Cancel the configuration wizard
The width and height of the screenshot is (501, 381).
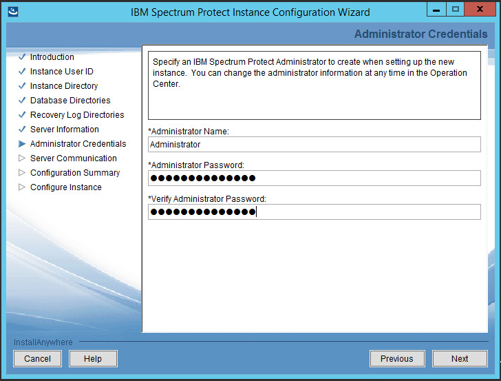coord(38,359)
